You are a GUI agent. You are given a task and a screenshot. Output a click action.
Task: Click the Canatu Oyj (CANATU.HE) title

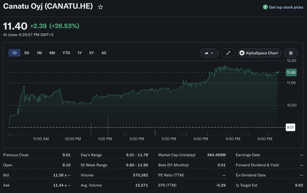pyautogui.click(x=48, y=7)
